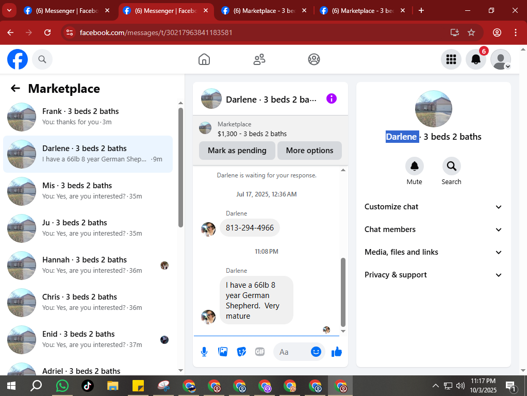Open Windows notification center icon

tap(511, 387)
